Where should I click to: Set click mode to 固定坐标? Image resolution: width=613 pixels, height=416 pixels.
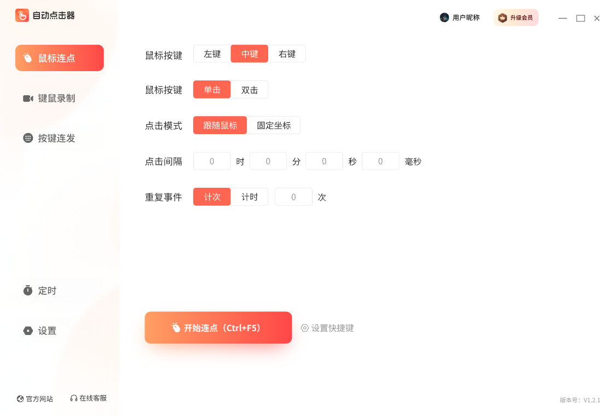point(274,125)
